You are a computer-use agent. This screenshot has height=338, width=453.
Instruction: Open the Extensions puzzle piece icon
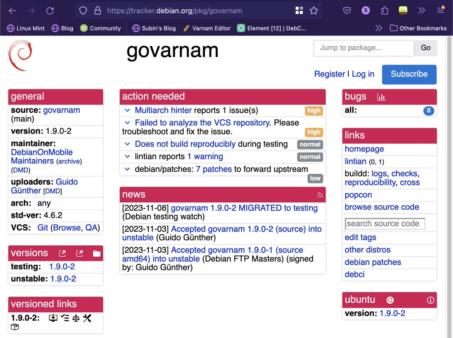point(384,11)
